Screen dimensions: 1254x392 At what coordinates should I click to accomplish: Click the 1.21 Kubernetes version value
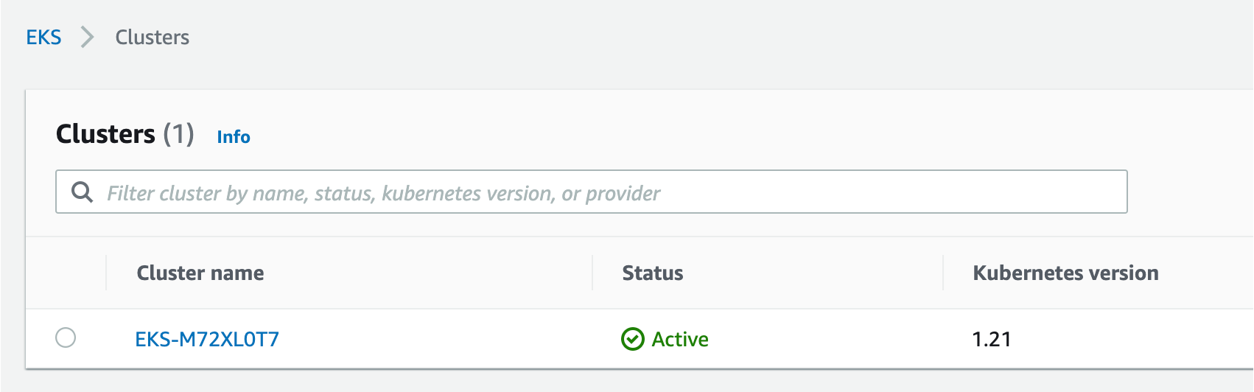point(991,340)
